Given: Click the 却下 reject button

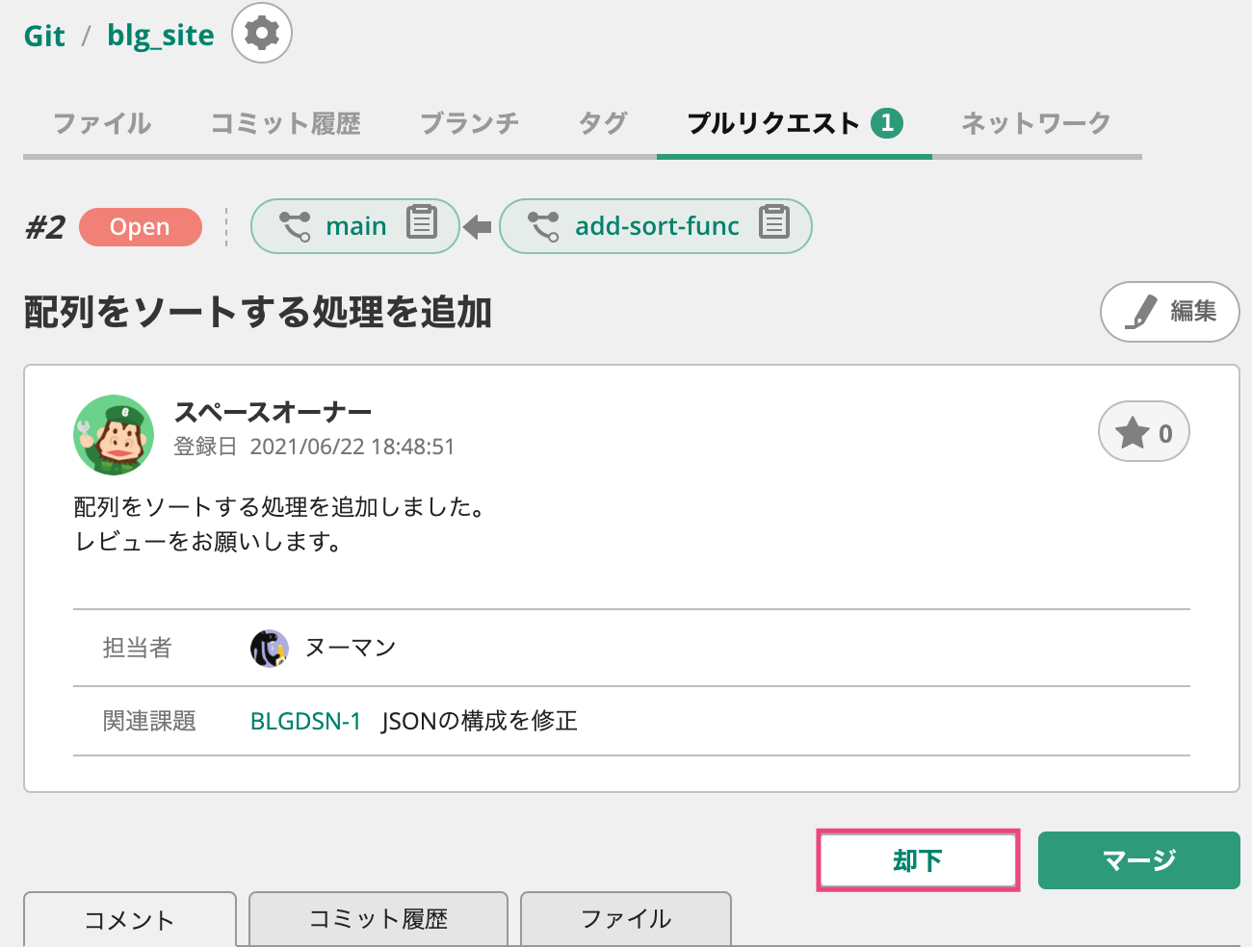Looking at the screenshot, I should [917, 859].
